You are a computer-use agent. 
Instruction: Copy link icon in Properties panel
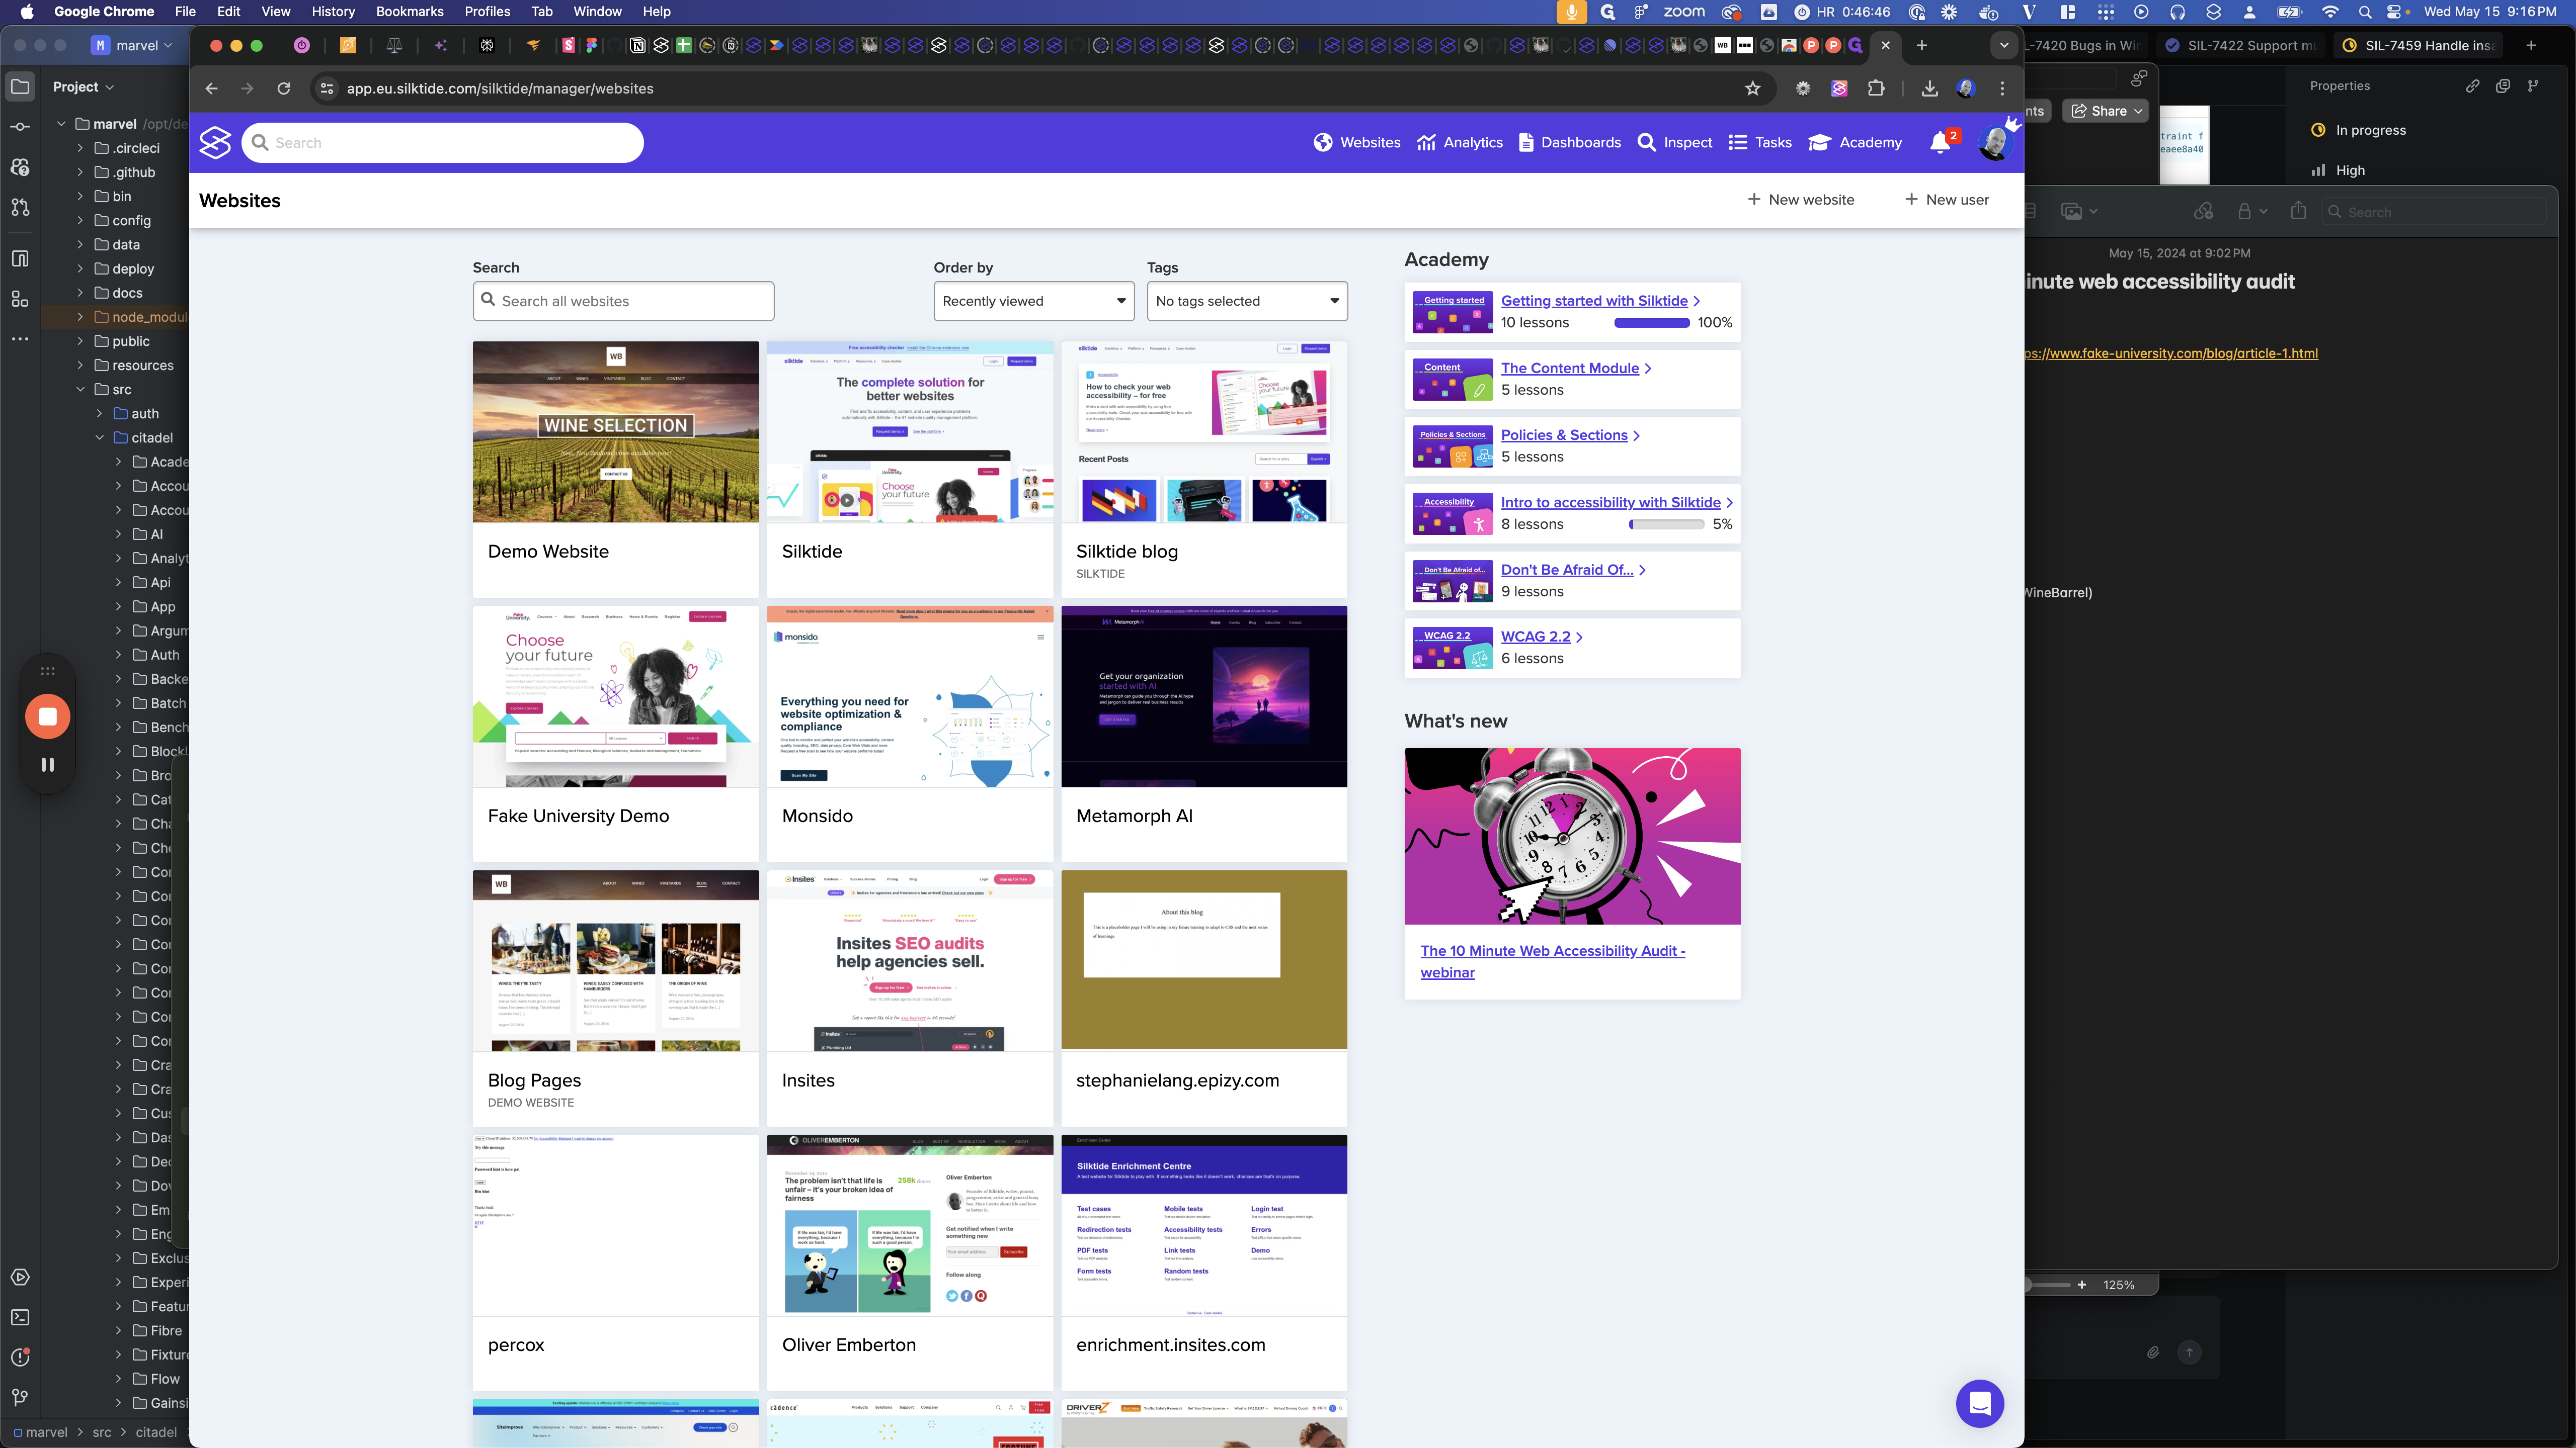click(x=2472, y=86)
